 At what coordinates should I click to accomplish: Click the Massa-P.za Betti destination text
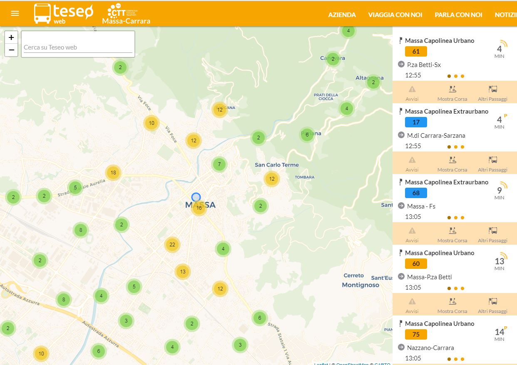430,277
